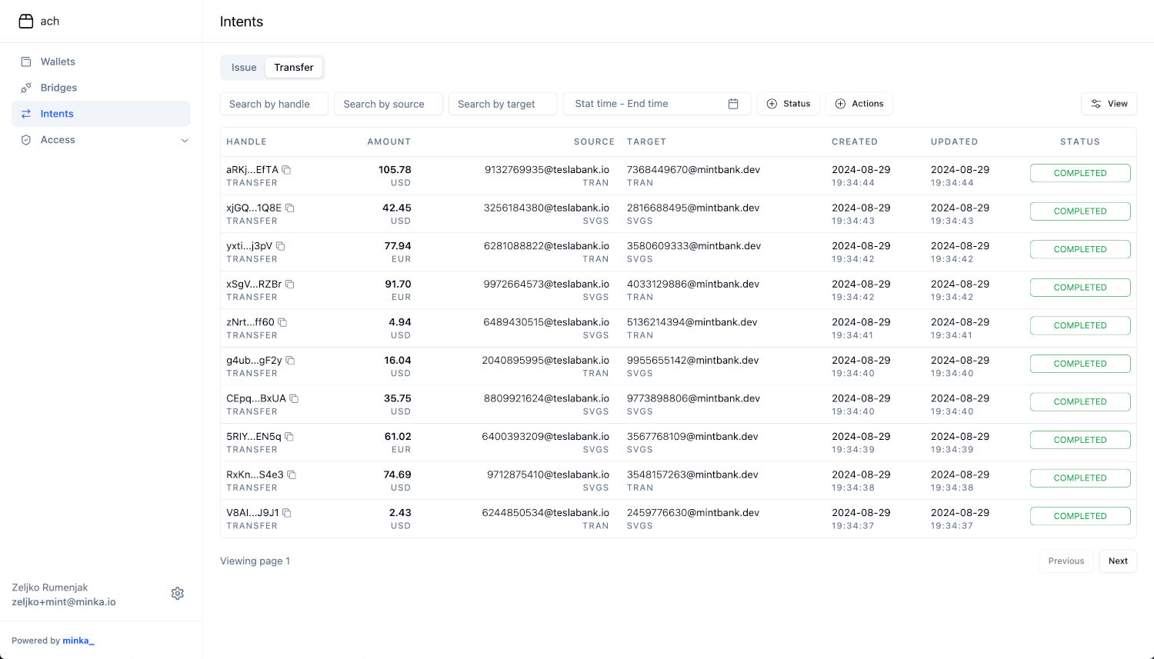Open calendar icon in date range field
The height and width of the screenshot is (659, 1154).
733,104
